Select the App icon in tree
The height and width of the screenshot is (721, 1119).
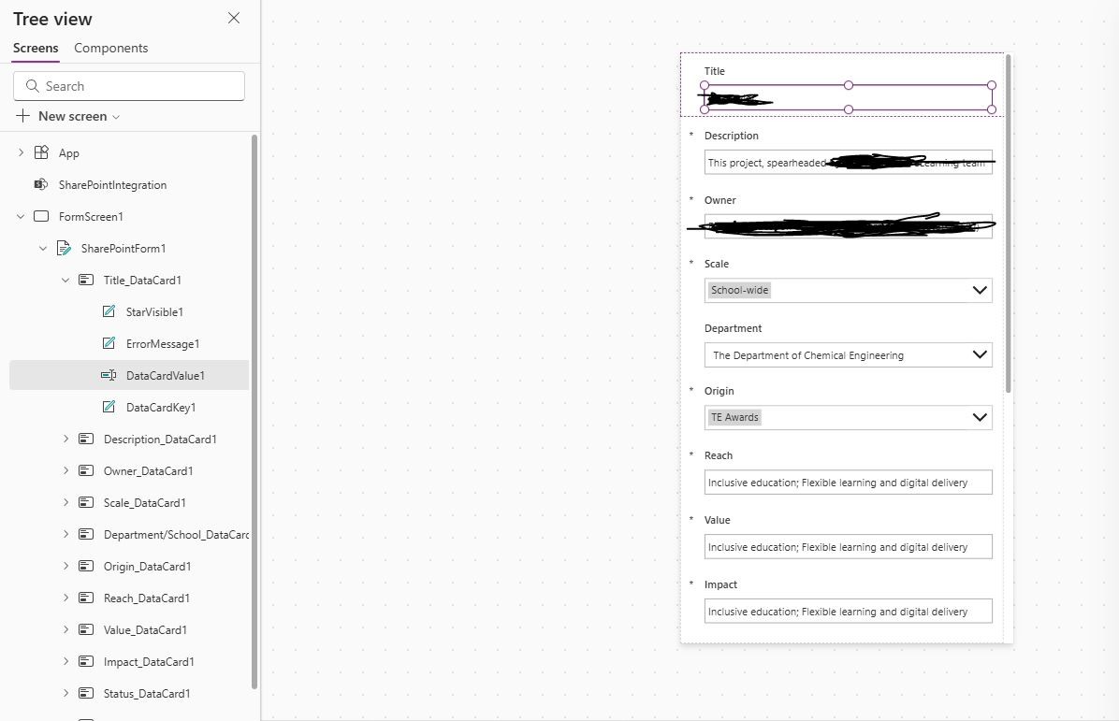pyautogui.click(x=41, y=152)
